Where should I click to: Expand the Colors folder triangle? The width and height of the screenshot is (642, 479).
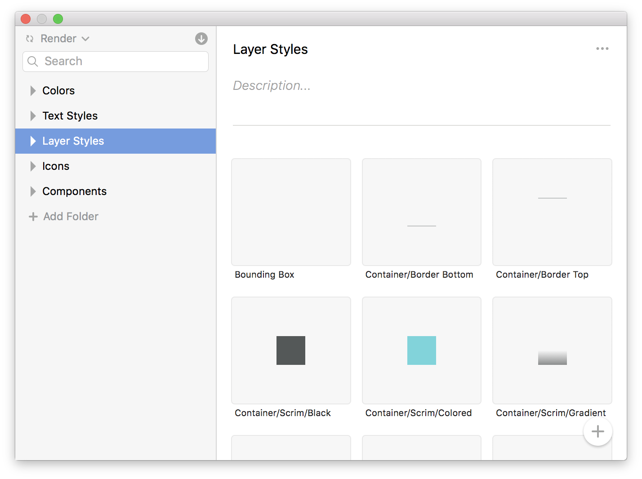click(33, 91)
